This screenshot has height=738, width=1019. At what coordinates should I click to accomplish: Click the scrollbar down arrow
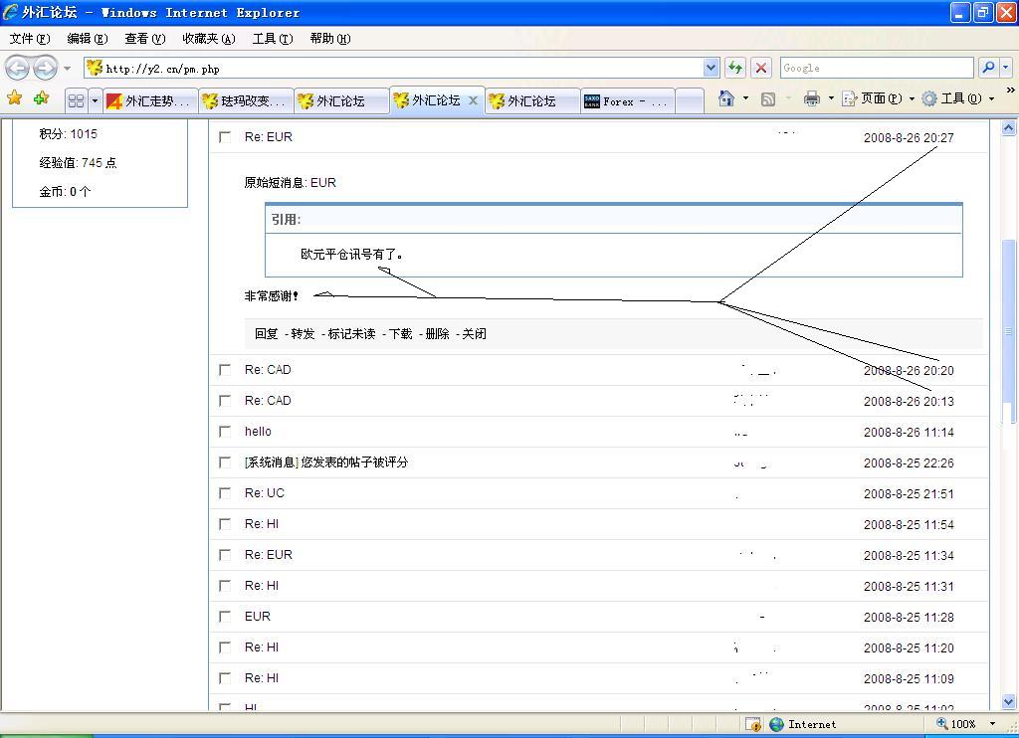coord(1009,701)
